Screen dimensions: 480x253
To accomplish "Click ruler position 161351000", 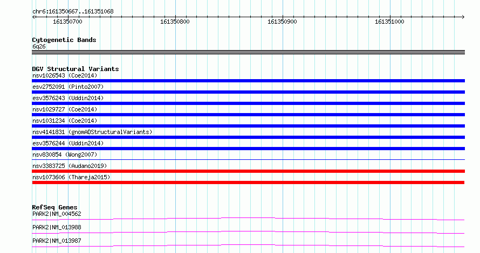I will [x=389, y=22].
